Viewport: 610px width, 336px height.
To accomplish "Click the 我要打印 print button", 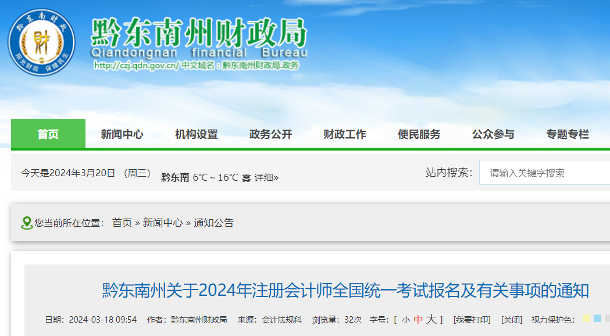I will tap(472, 320).
